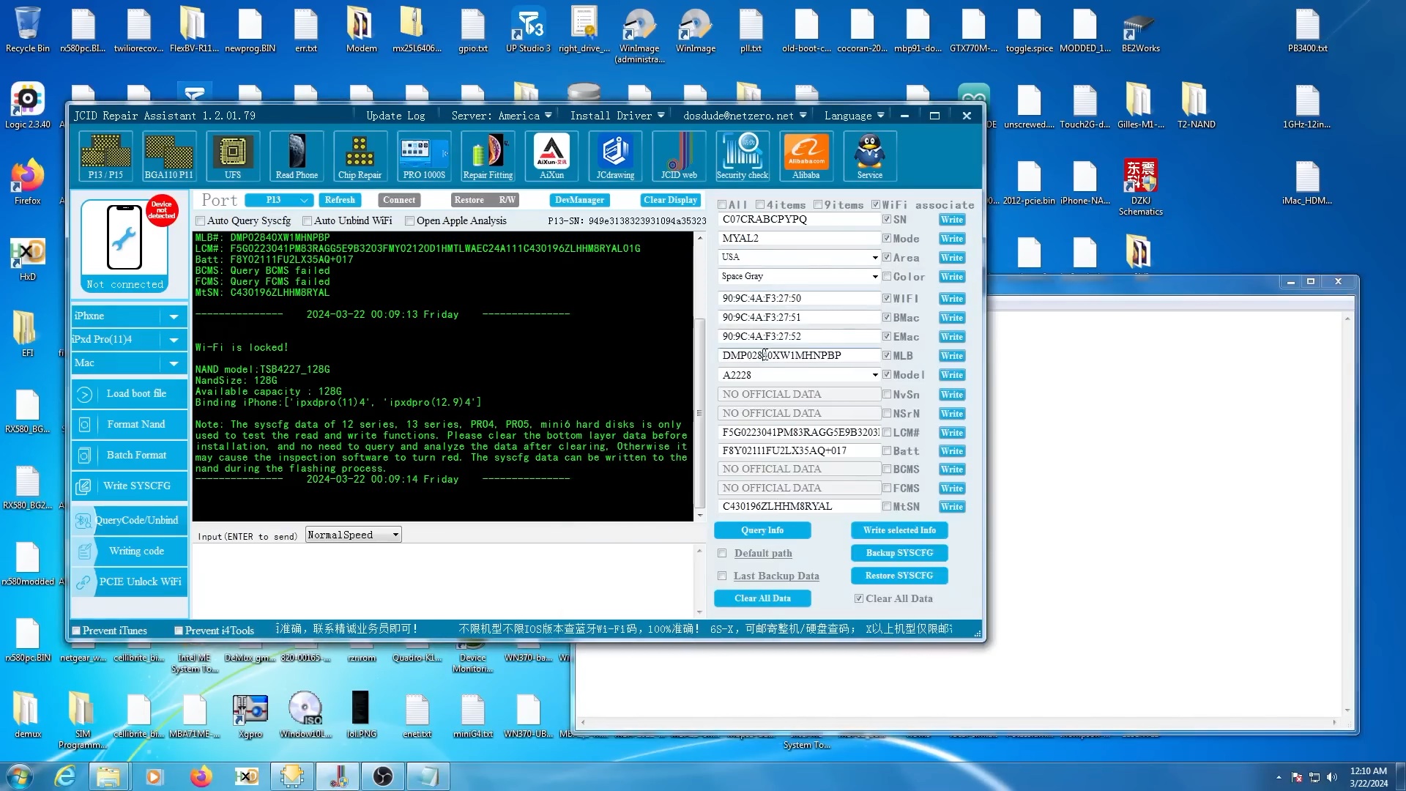The width and height of the screenshot is (1406, 791).
Task: Launch the AiXun icon
Action: tap(551, 156)
